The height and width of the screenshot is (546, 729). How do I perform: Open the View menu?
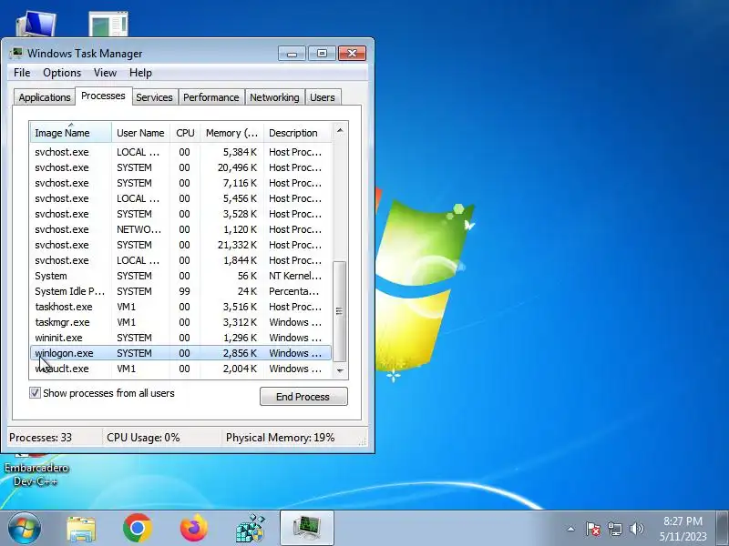click(105, 73)
